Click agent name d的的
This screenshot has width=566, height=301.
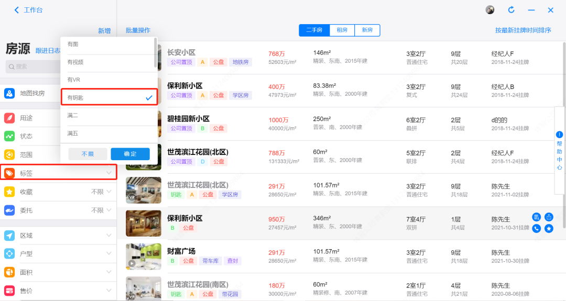pos(499,120)
